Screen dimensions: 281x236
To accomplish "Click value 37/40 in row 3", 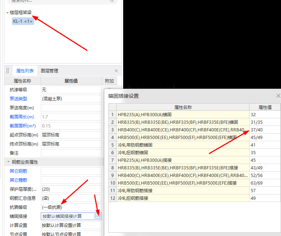I will pos(265,130).
